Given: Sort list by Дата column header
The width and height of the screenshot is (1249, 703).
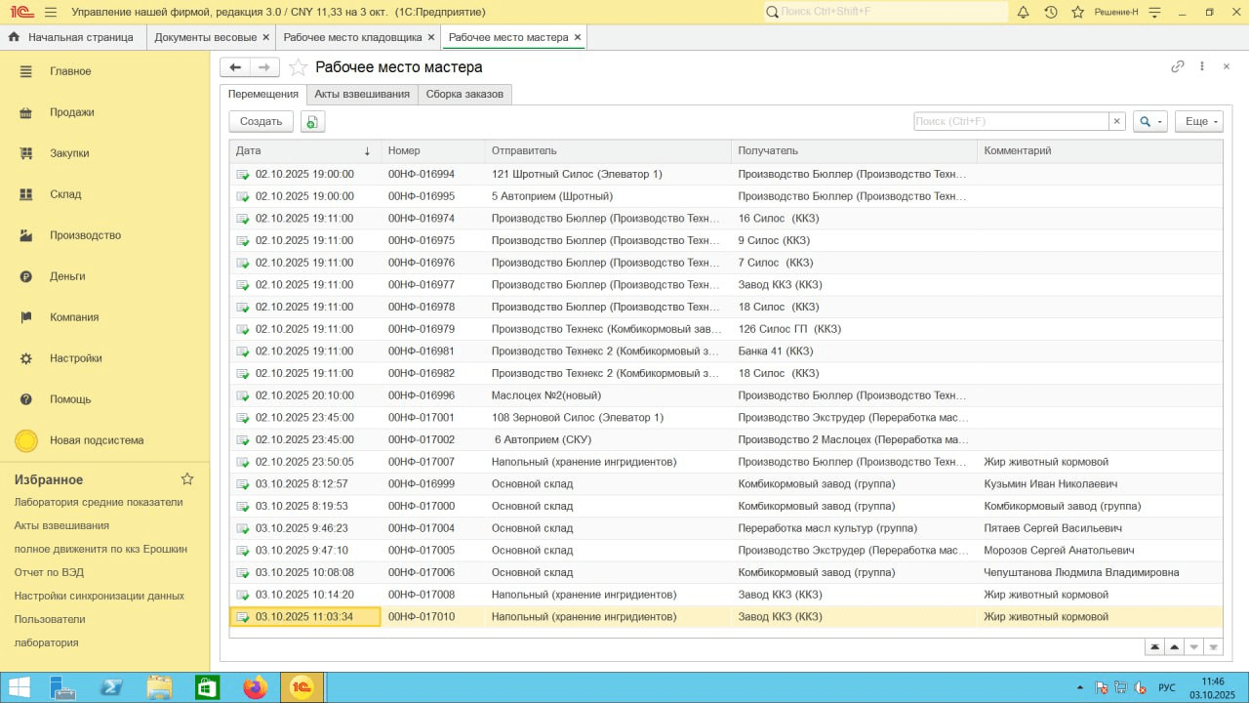Looking at the screenshot, I should click(x=302, y=150).
